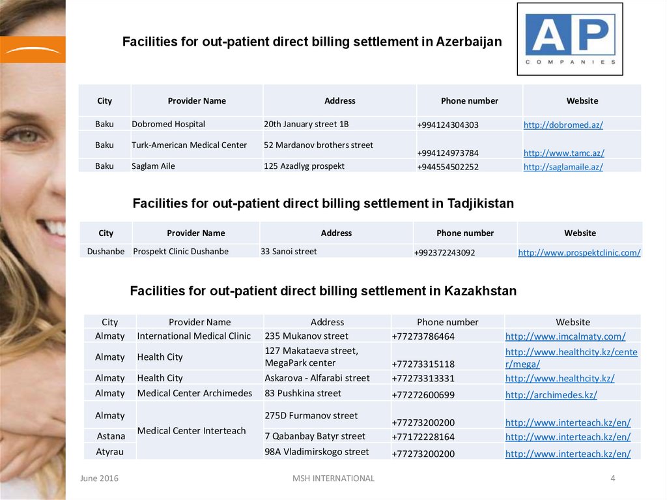The width and height of the screenshot is (667, 500).
Task: Follow the archimedes.kz link
Action: (x=550, y=395)
